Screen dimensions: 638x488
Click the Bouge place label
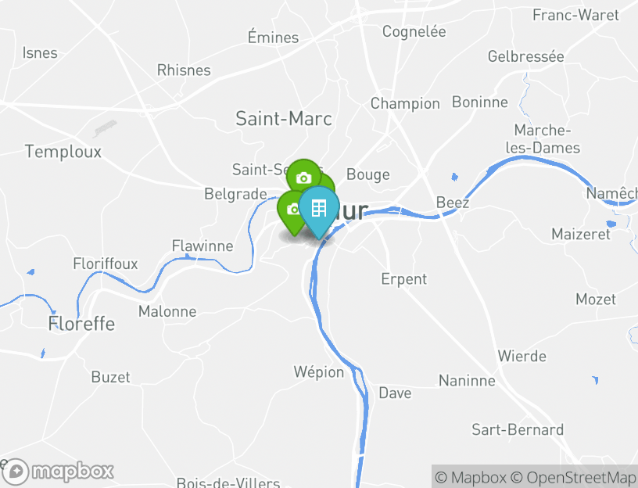(x=368, y=174)
